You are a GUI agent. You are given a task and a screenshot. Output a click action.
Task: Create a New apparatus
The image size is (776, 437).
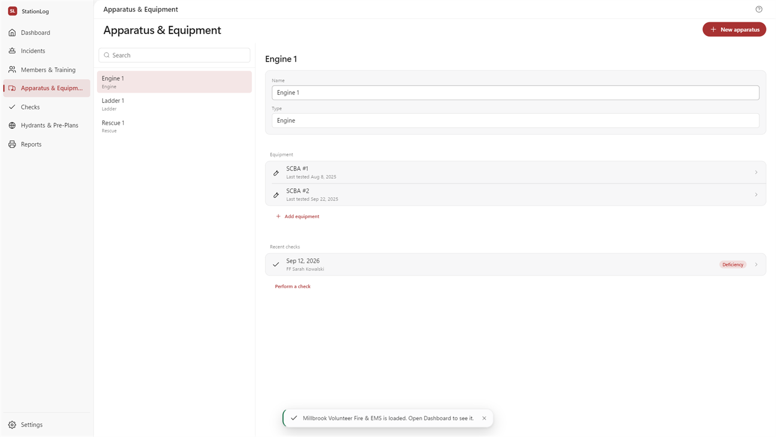(x=734, y=29)
